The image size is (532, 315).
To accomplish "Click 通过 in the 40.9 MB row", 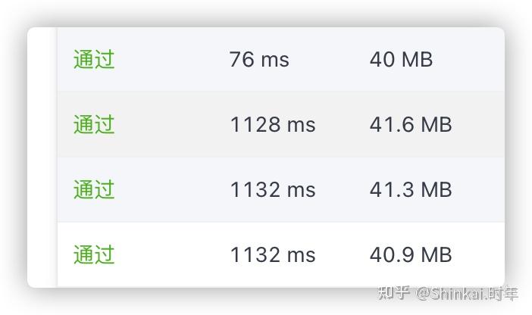I will pyautogui.click(x=94, y=254).
